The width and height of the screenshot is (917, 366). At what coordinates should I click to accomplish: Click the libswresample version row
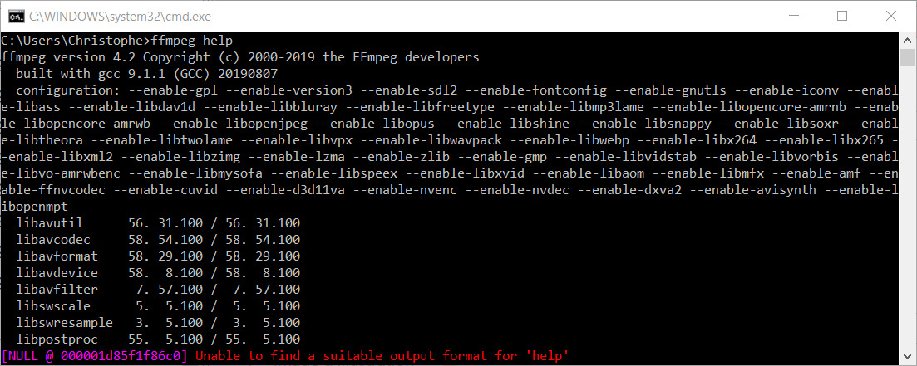[x=158, y=323]
